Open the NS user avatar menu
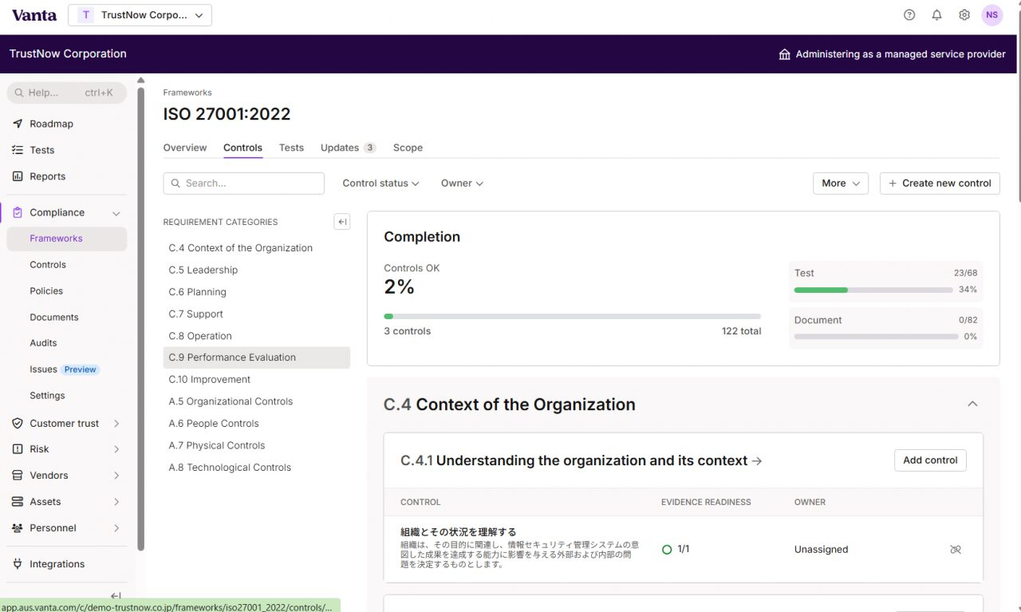Viewport: 1021px width, 612px height. (992, 15)
